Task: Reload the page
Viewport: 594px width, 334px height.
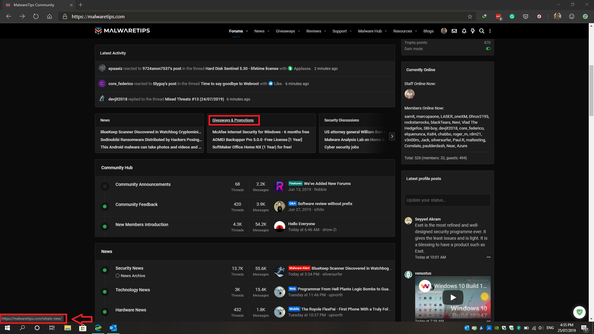Action: point(36,17)
